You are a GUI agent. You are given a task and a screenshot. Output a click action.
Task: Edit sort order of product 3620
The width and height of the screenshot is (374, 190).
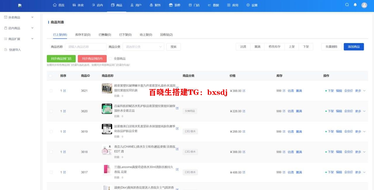pos(65,111)
